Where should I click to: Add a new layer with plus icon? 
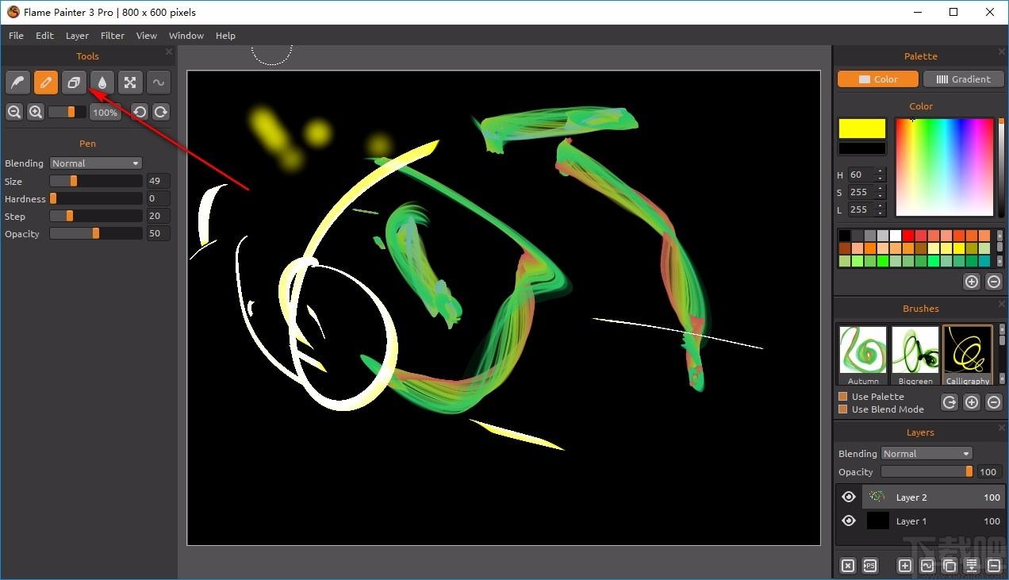click(x=905, y=566)
